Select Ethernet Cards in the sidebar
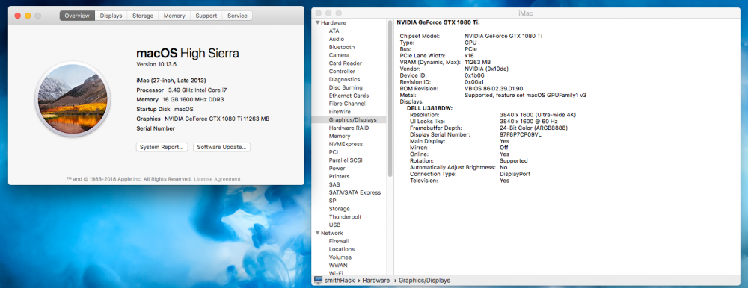The height and width of the screenshot is (288, 748). point(349,96)
